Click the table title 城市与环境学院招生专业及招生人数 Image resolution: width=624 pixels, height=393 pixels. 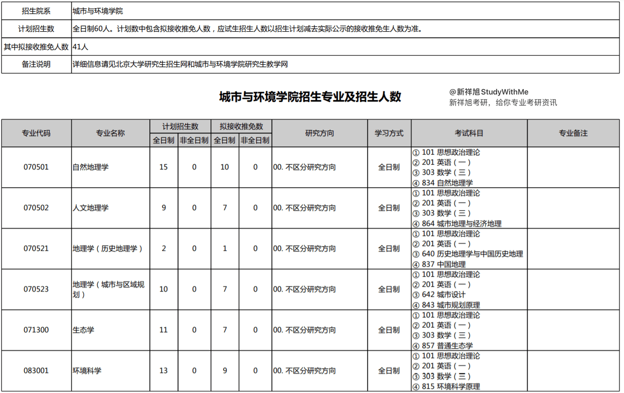(x=310, y=97)
